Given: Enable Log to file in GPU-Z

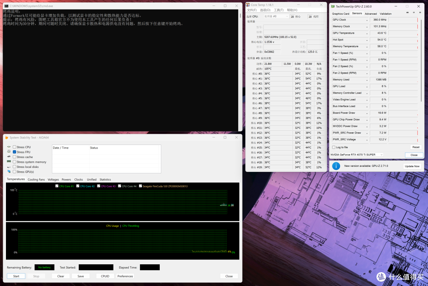Looking at the screenshot, I should tap(334, 147).
